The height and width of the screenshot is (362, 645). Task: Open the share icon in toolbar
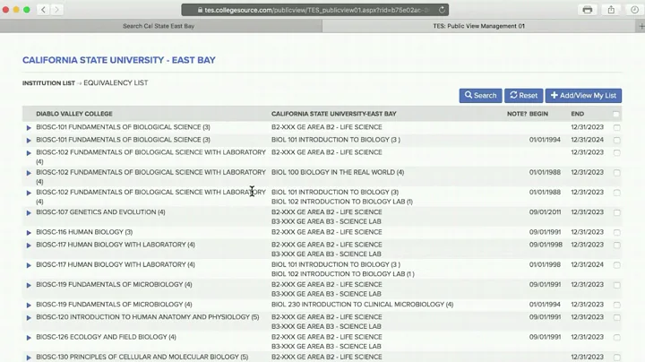611,10
